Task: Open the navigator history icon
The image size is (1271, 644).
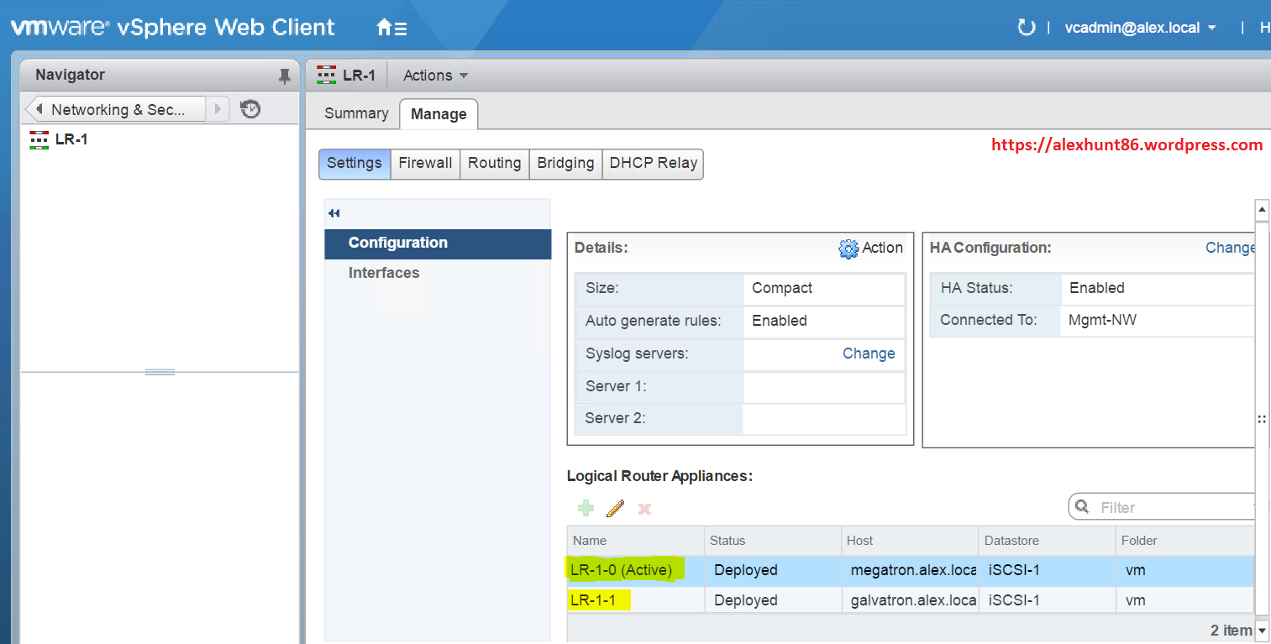Action: coord(250,109)
